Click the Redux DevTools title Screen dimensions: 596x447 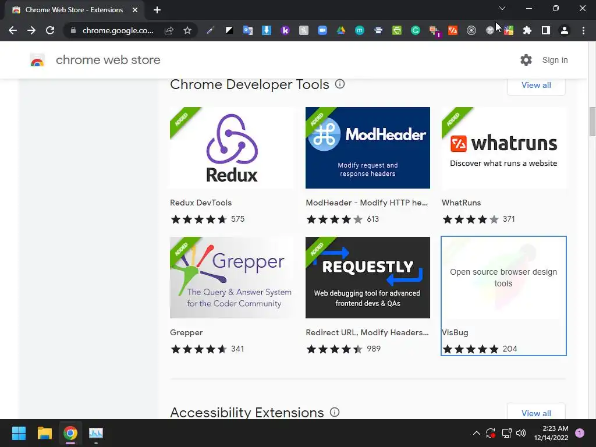coord(201,203)
